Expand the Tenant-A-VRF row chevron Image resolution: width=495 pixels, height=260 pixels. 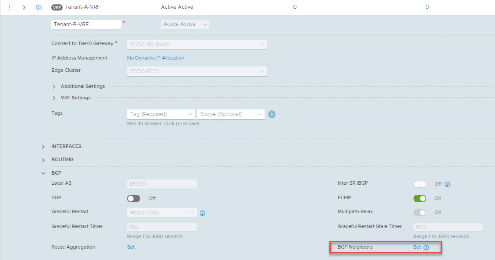tap(24, 7)
